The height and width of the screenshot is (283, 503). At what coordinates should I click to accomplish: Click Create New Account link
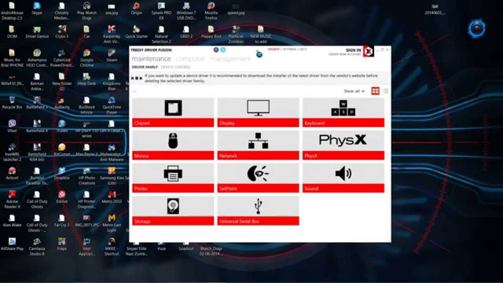click(345, 54)
